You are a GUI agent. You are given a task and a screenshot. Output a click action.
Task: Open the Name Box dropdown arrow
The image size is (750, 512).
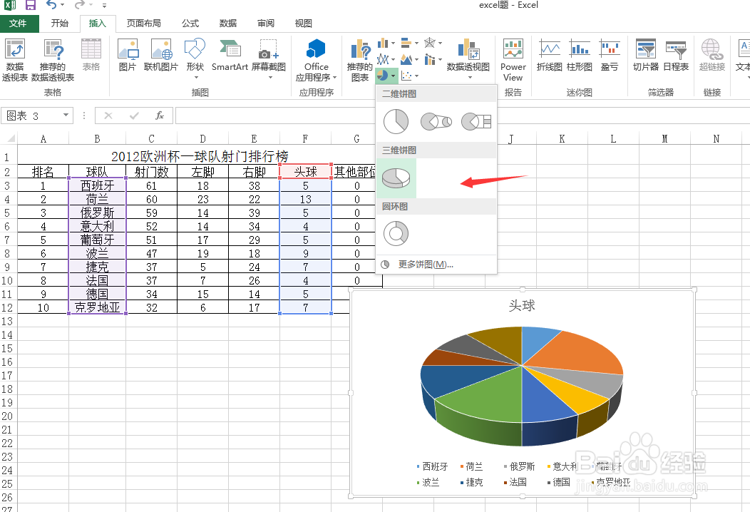(x=66, y=116)
